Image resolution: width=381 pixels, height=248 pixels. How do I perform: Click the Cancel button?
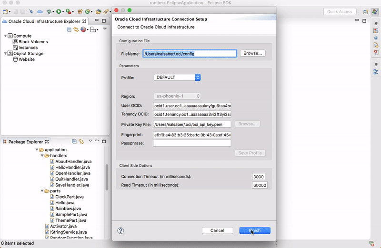tap(217, 230)
